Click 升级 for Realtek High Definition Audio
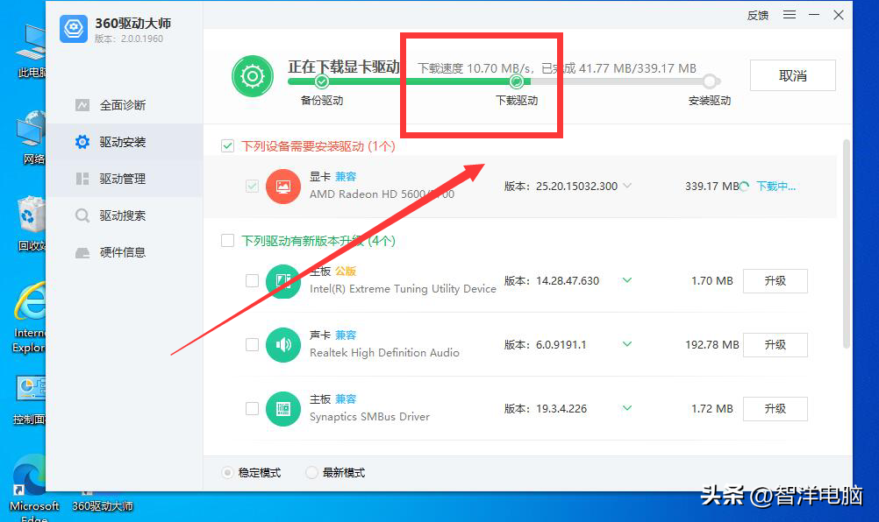Image resolution: width=879 pixels, height=522 pixels. pos(775,345)
